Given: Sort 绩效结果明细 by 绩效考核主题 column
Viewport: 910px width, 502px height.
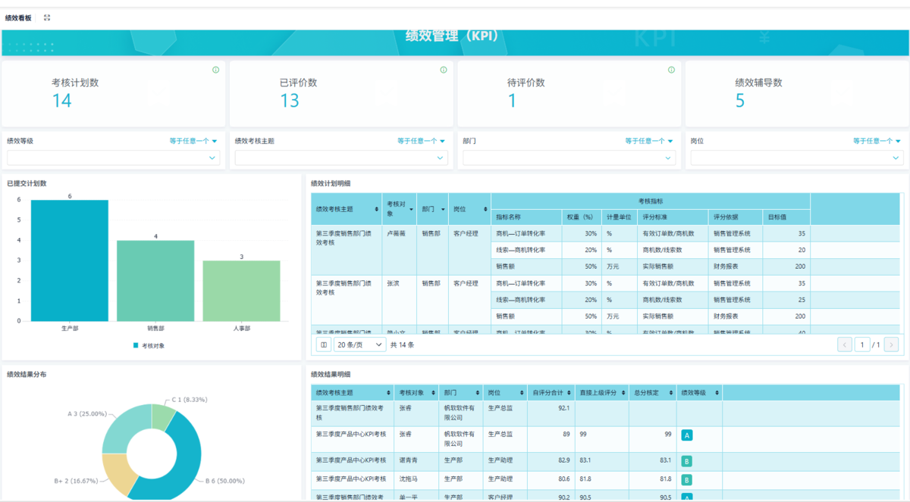Looking at the screenshot, I should 389,393.
